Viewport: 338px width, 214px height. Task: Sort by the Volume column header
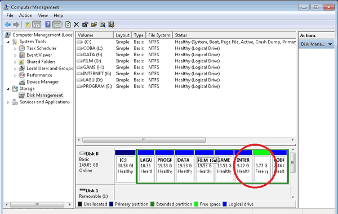coord(95,35)
